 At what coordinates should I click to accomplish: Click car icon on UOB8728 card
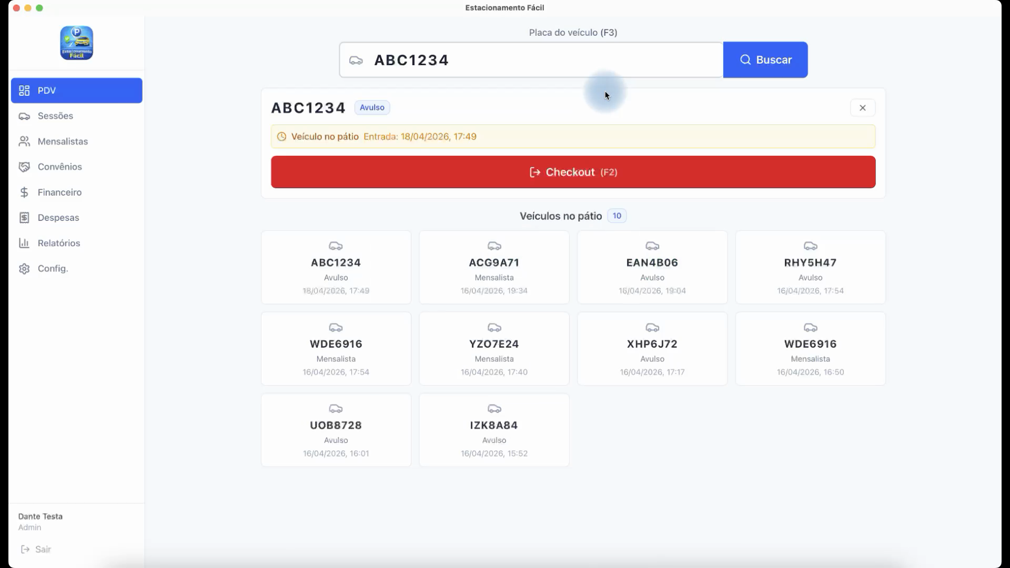point(336,409)
